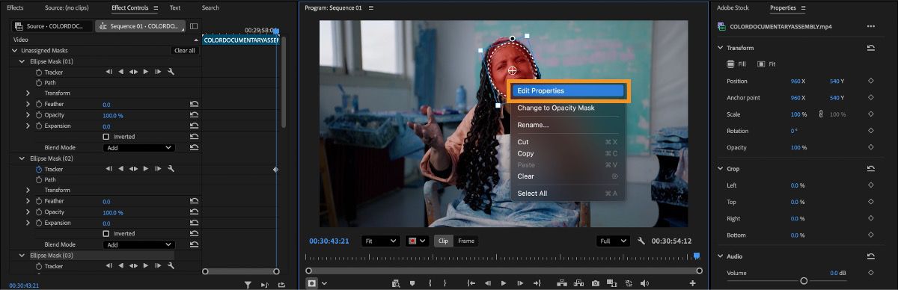Open the three-dots menu for COLORDOCUMENTARYASSEMBLY.mp4
Viewport: 898px width, 290px height.
click(x=871, y=26)
